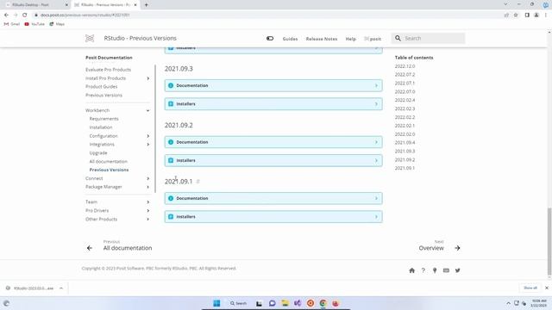552x310 pixels.
Task: Open Evaluate Pro Products in sidebar
Action: point(108,70)
